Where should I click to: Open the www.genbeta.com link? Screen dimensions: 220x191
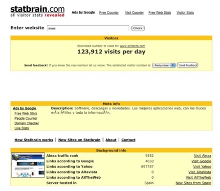click(x=132, y=46)
